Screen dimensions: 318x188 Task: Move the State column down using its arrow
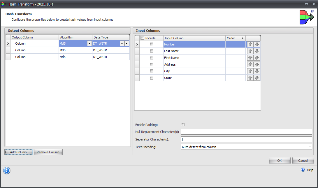pos(257,78)
